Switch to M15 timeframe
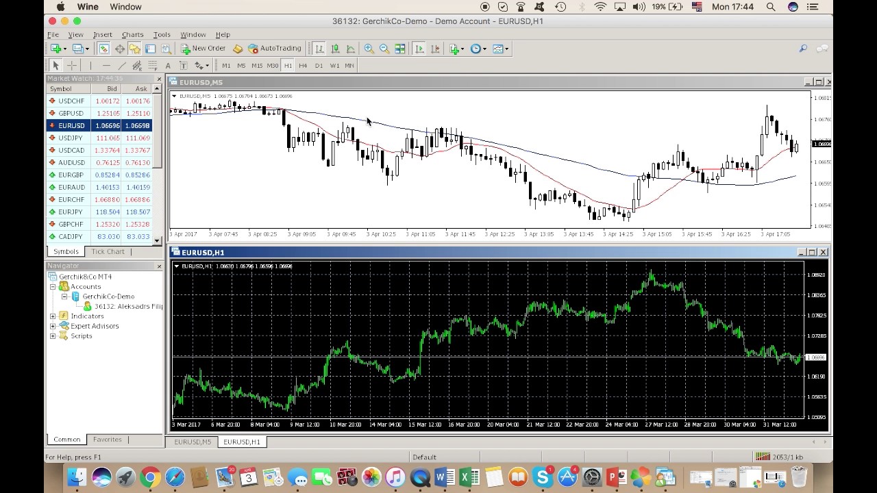The width and height of the screenshot is (877, 493). (x=257, y=66)
